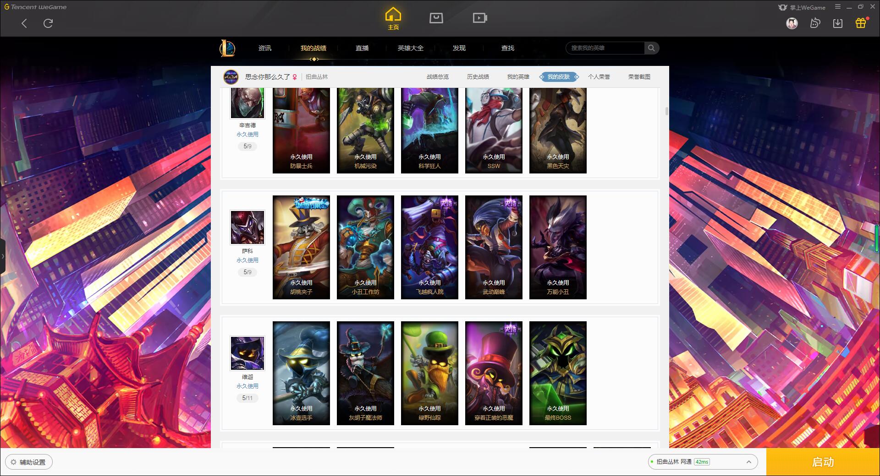Click the K/DA summoner avatar icon

[x=231, y=77]
